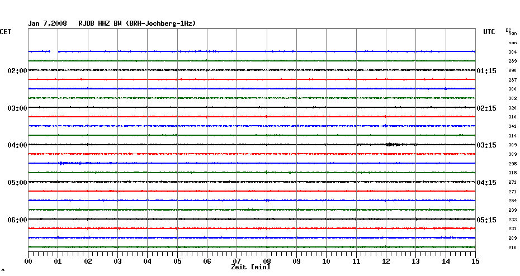Click the date label Jan 7,2008
The width and height of the screenshot is (520, 276).
[x=48, y=23]
